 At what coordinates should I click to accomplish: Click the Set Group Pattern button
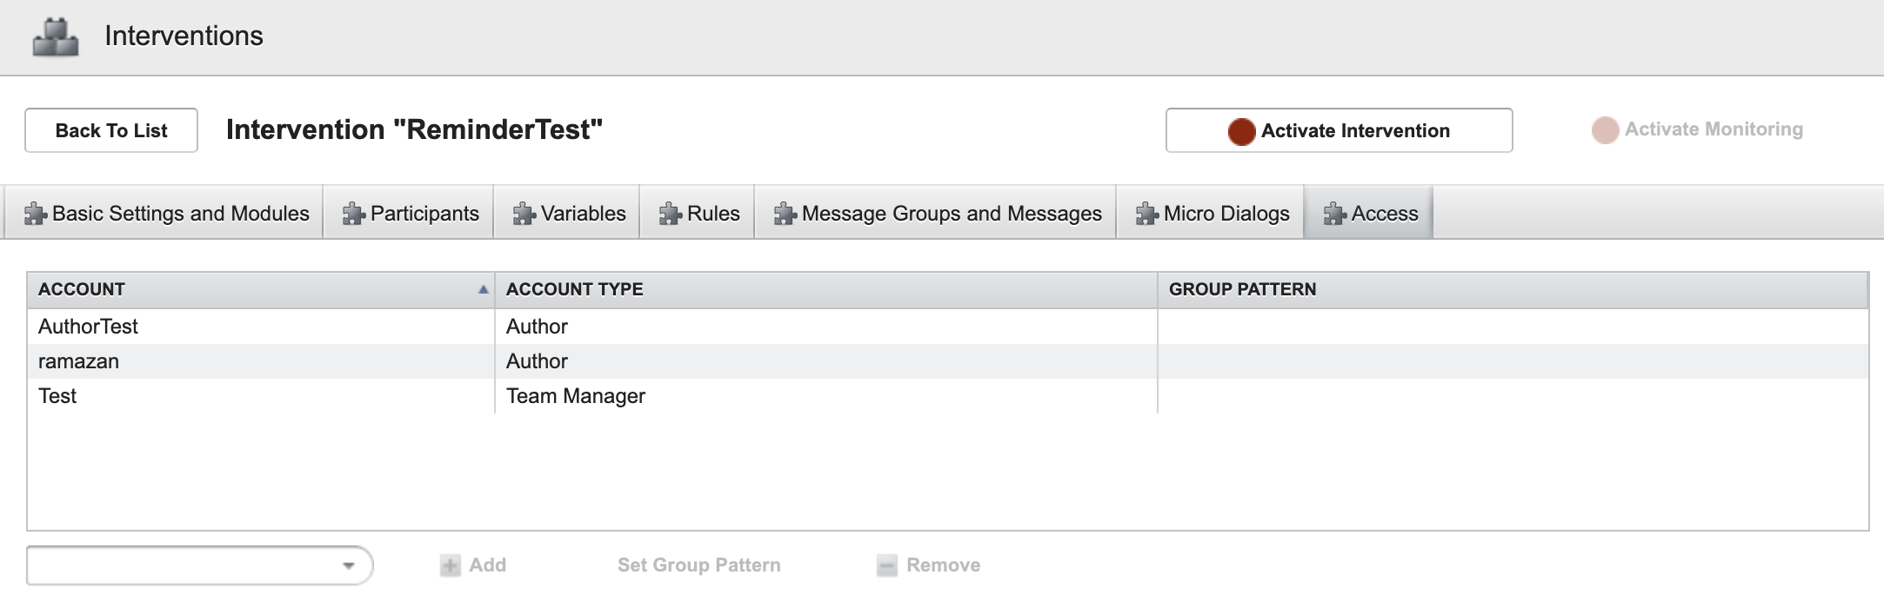pyautogui.click(x=698, y=565)
